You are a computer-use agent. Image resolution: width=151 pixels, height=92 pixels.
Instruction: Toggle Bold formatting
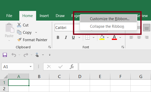(58, 37)
